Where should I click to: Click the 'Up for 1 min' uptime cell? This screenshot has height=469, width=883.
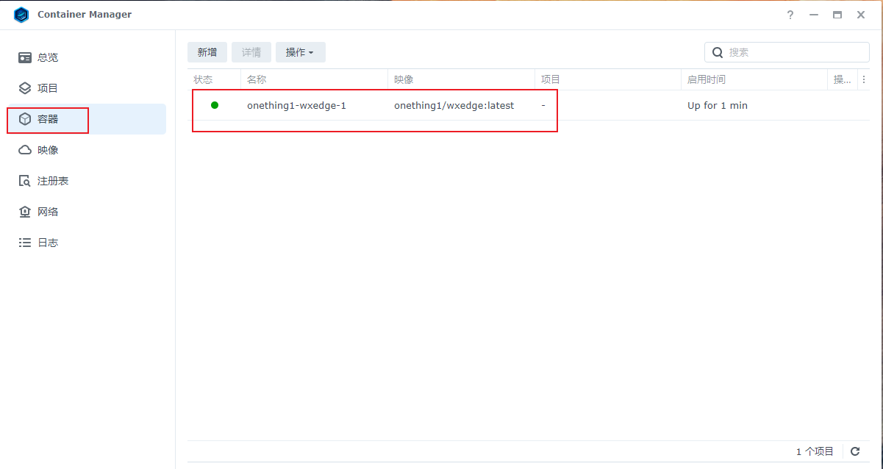pyautogui.click(x=718, y=105)
